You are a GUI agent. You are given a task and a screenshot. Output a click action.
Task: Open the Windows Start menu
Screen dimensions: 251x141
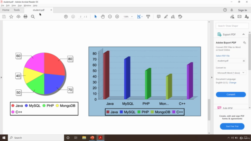(4, 137)
